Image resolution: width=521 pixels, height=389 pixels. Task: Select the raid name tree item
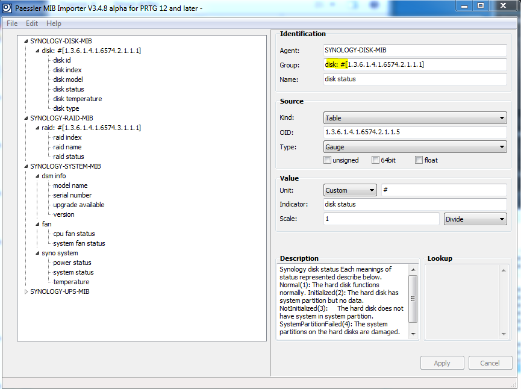tap(67, 147)
